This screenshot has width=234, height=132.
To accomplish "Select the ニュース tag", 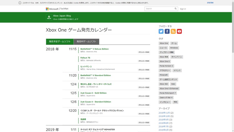I will (x=163, y=48).
